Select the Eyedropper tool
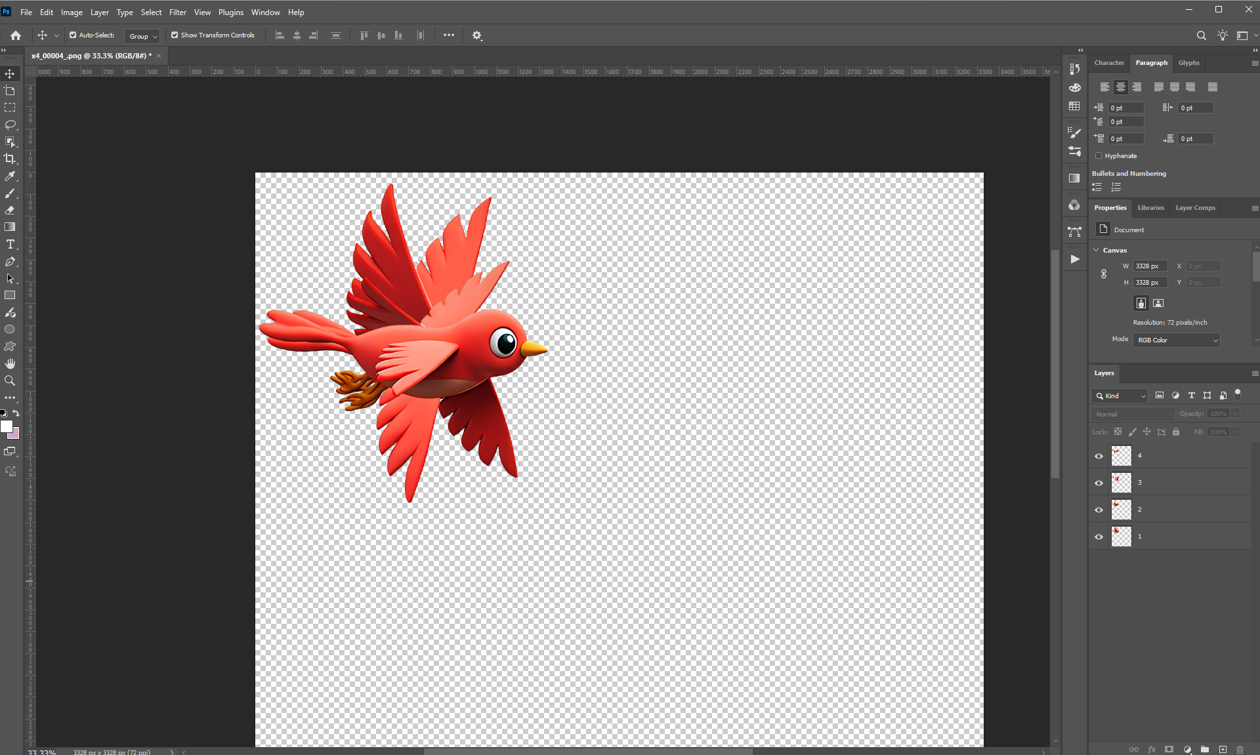Viewport: 1260px width, 755px height. click(x=10, y=176)
